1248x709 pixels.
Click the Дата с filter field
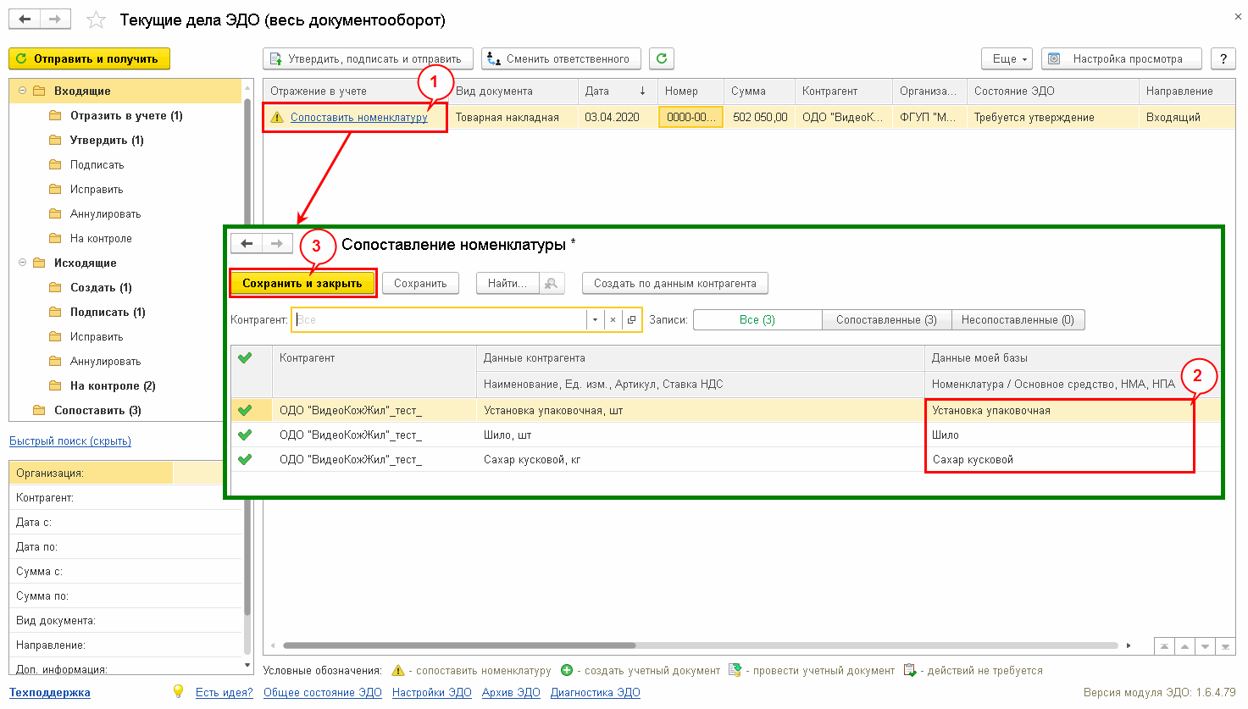[207, 522]
